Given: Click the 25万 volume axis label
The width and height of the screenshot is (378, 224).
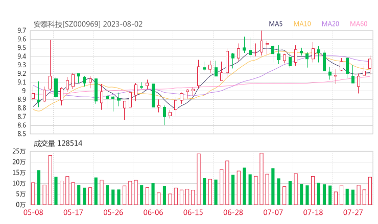Looking at the screenshot, I should coord(19,151).
